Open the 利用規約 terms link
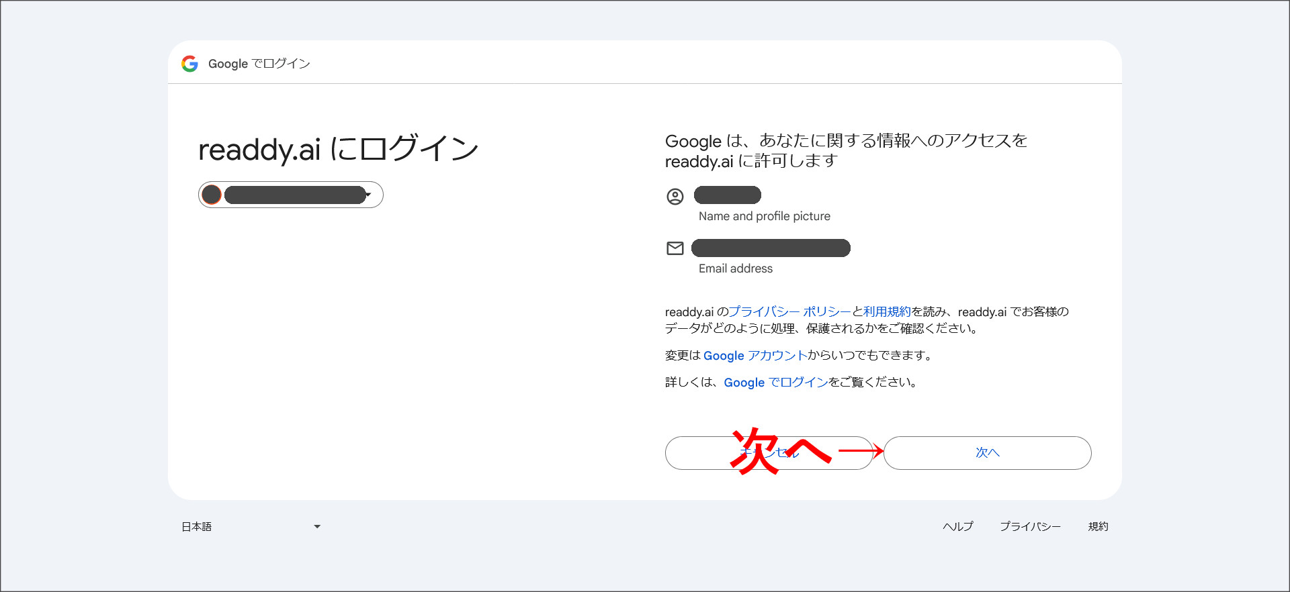Screen dimensions: 1290x592 point(887,311)
